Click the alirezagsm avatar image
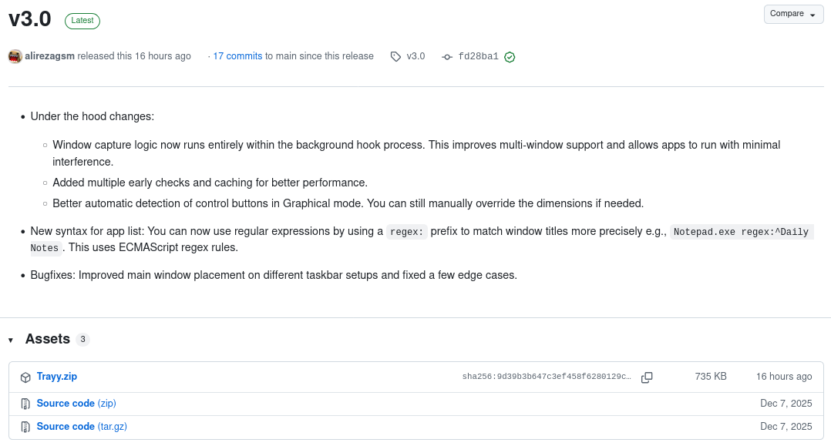Image resolution: width=831 pixels, height=446 pixels. tap(15, 56)
